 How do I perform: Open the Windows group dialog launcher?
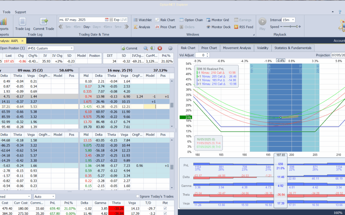click(x=254, y=35)
